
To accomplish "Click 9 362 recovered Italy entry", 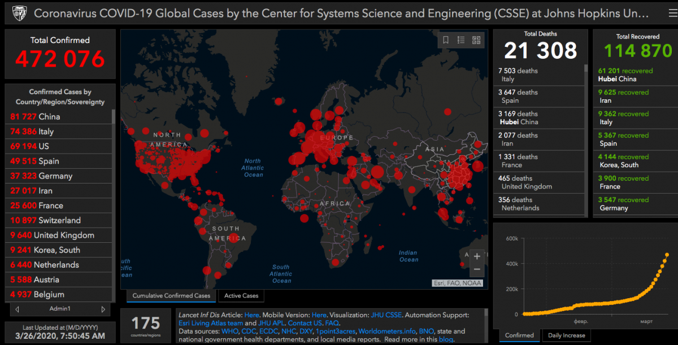I will (636, 118).
